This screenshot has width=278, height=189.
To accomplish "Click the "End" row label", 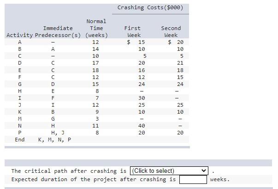I will point(20,140).
